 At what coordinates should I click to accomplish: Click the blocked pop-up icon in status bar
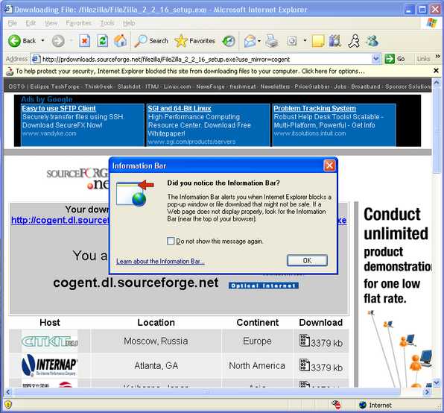click(336, 405)
